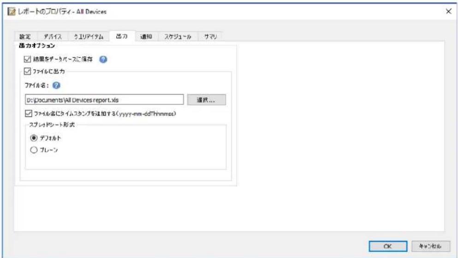Toggle the 結果をデータベースに保存 checkbox
This screenshot has height=258, width=458.
(x=27, y=60)
